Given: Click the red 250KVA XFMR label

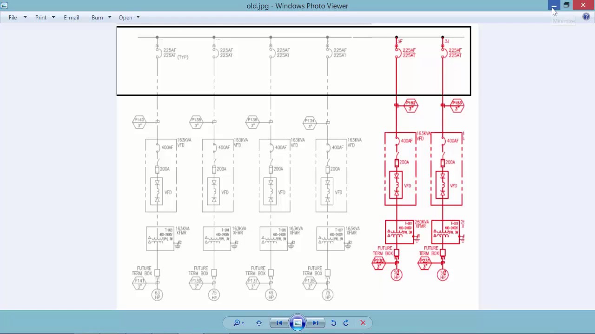Looking at the screenshot, I should tap(421, 224).
